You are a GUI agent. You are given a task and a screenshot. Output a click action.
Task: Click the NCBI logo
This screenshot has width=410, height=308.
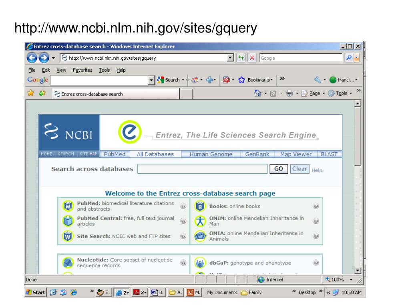69,132
